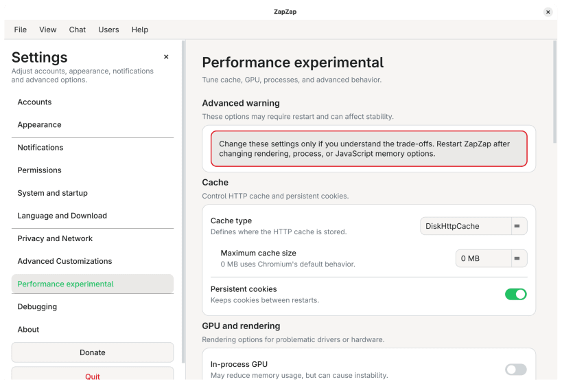The image size is (562, 384).
Task: Click the 'Advanced warning' section heading
Action: click(x=241, y=103)
